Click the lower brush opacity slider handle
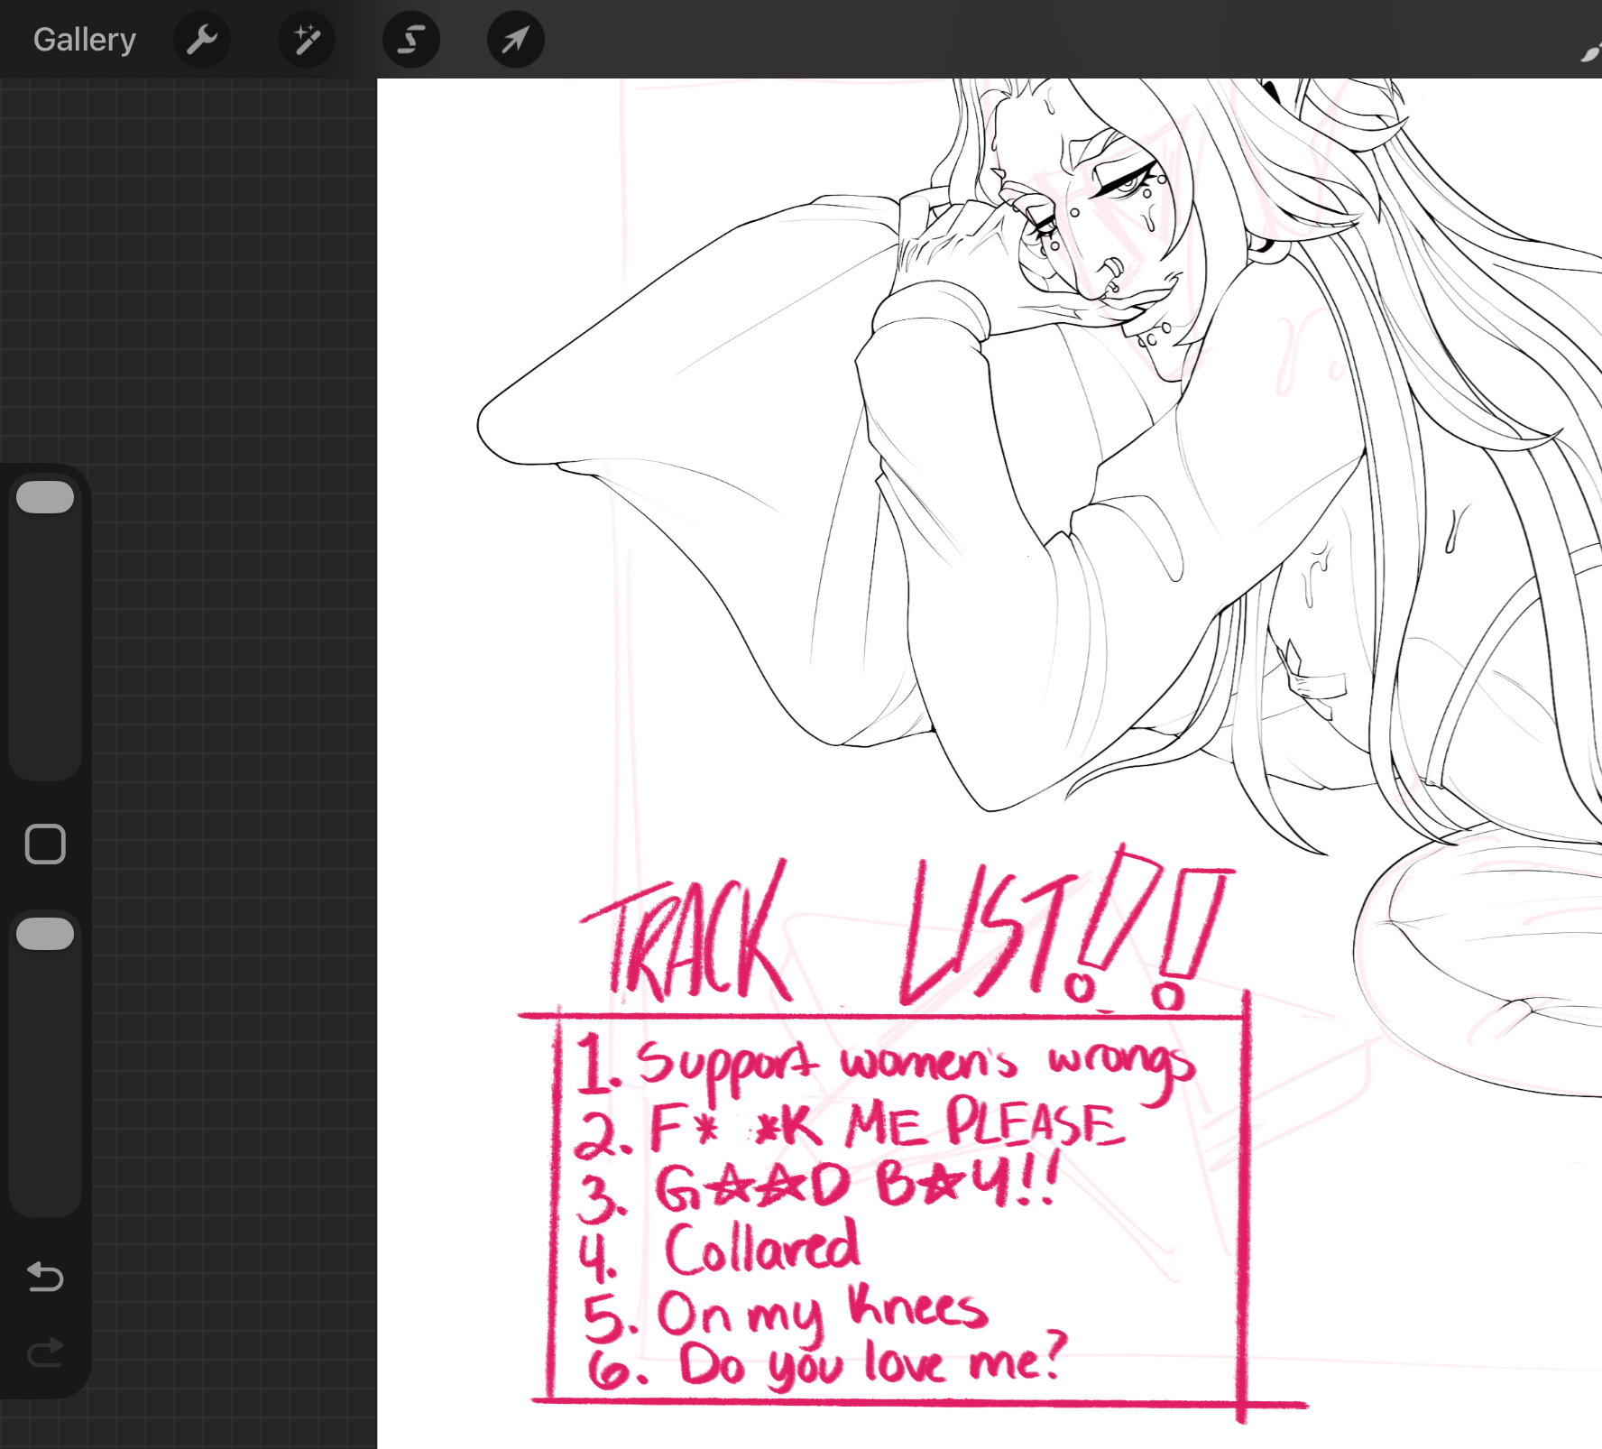 (x=45, y=934)
